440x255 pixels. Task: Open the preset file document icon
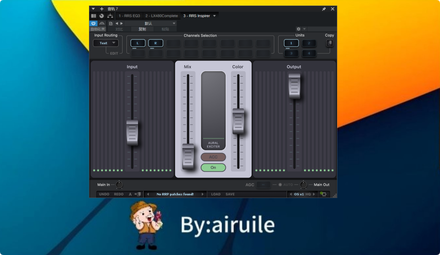pos(111,24)
